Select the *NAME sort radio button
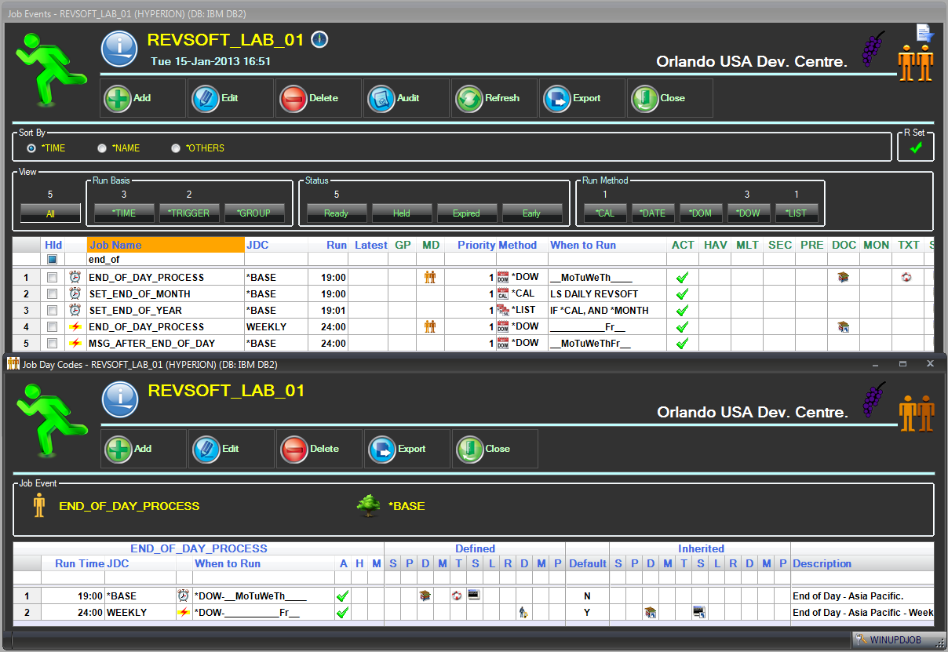This screenshot has height=652, width=948. tap(102, 148)
